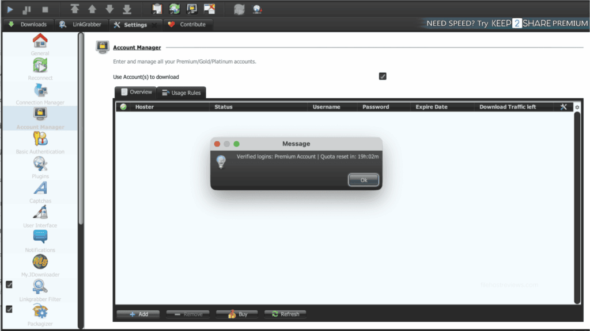This screenshot has height=331, width=590.
Task: Switch to the Overview tab
Action: tap(136, 92)
